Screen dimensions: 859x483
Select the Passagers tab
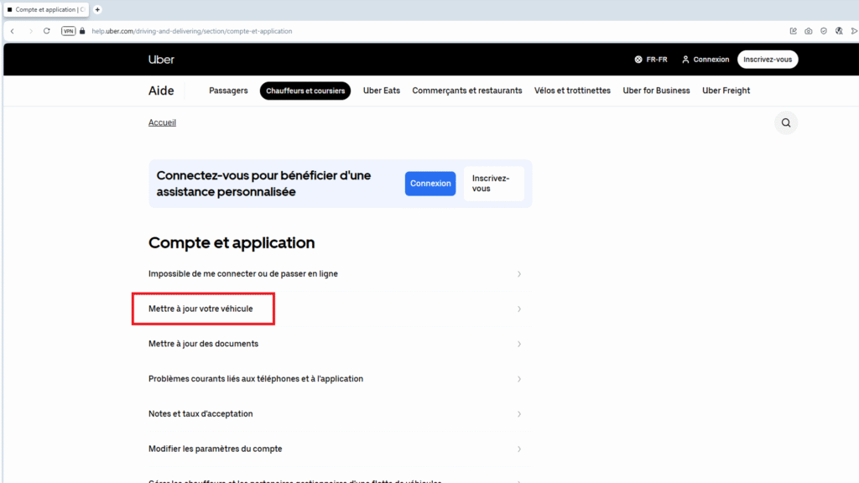(x=228, y=91)
